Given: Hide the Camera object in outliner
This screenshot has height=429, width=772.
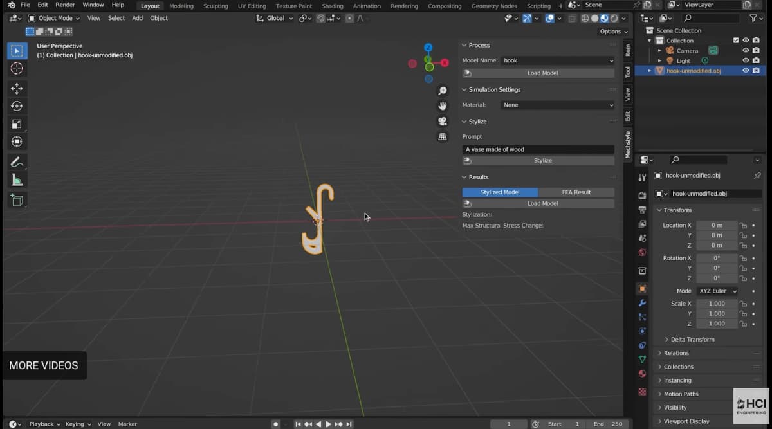Looking at the screenshot, I should pyautogui.click(x=746, y=50).
